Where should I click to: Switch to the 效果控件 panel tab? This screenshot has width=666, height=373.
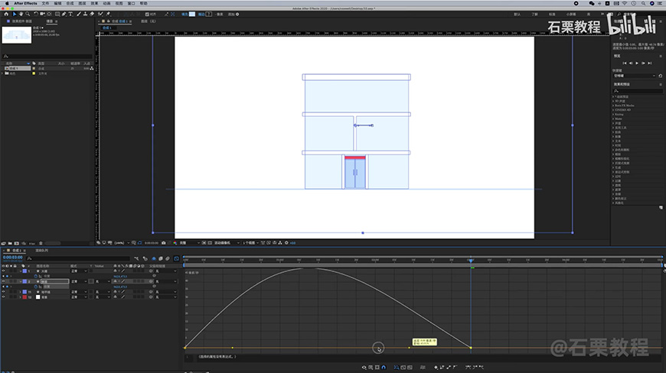click(21, 21)
